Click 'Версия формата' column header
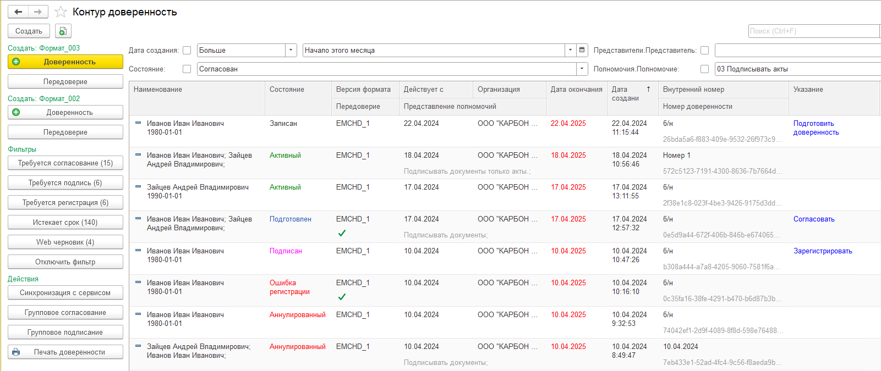This screenshot has width=881, height=371. point(365,89)
